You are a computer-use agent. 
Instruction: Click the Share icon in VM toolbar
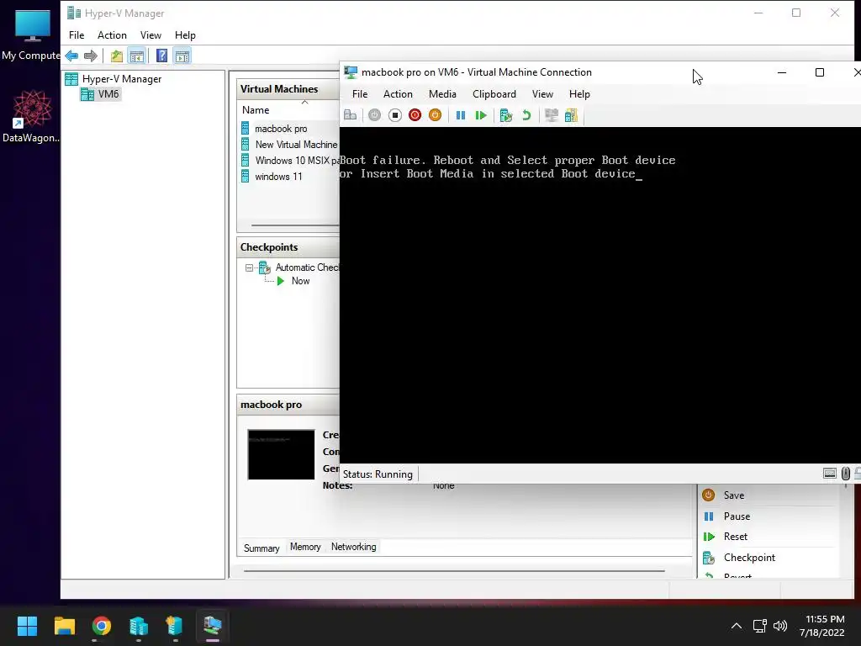(x=571, y=115)
